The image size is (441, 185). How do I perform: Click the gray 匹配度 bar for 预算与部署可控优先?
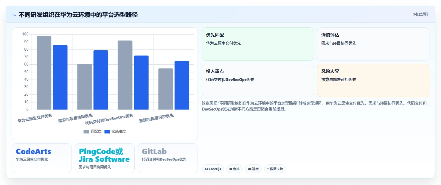165,89
